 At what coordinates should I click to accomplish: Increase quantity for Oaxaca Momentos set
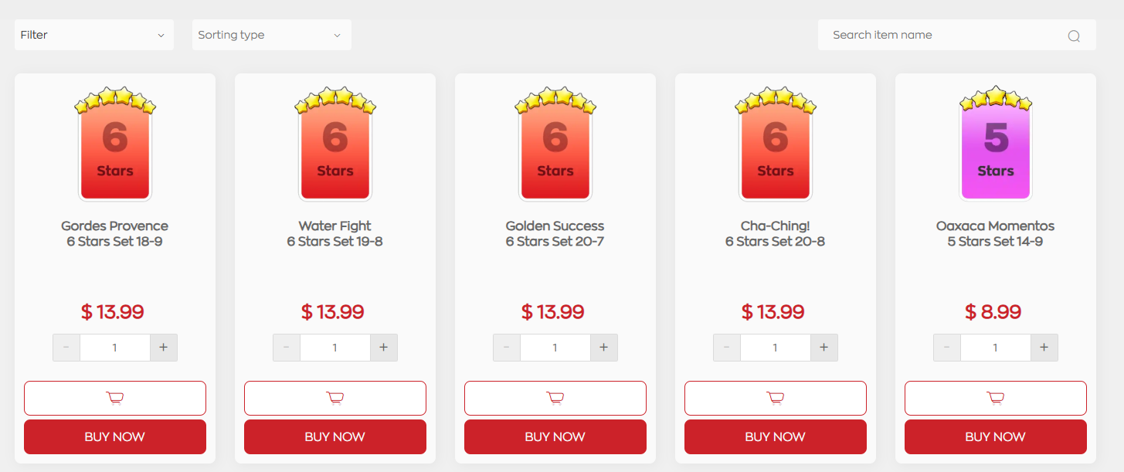(x=1044, y=348)
